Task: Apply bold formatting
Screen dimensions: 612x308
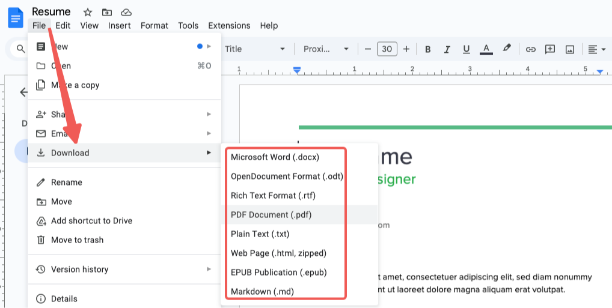Action: (428, 49)
